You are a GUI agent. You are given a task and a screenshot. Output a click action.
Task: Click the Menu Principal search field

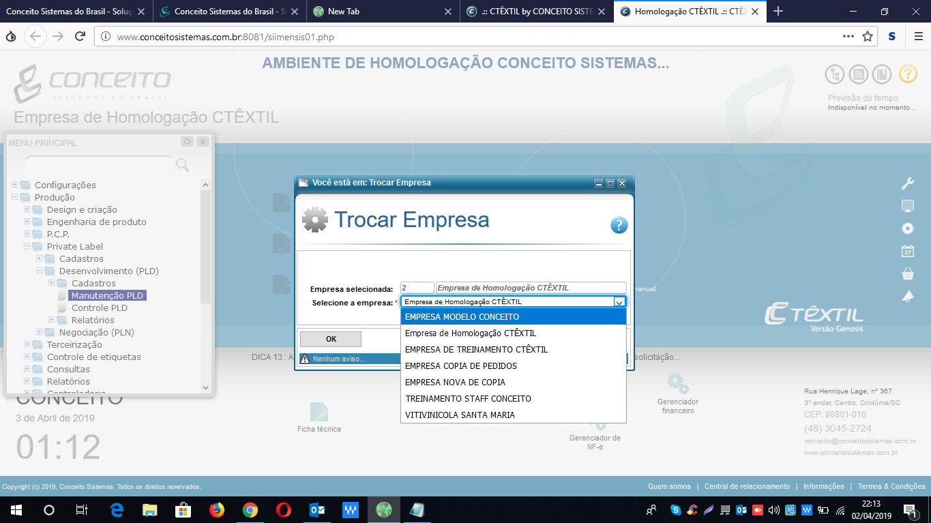(x=99, y=164)
